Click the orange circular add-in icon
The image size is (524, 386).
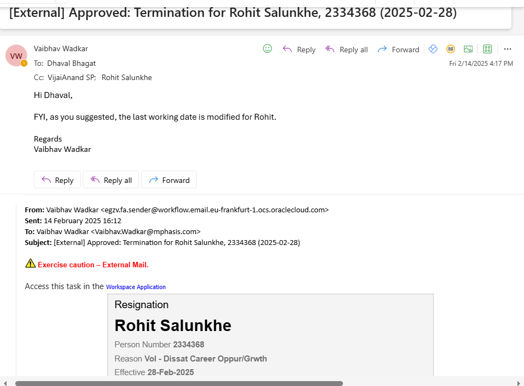click(x=451, y=49)
